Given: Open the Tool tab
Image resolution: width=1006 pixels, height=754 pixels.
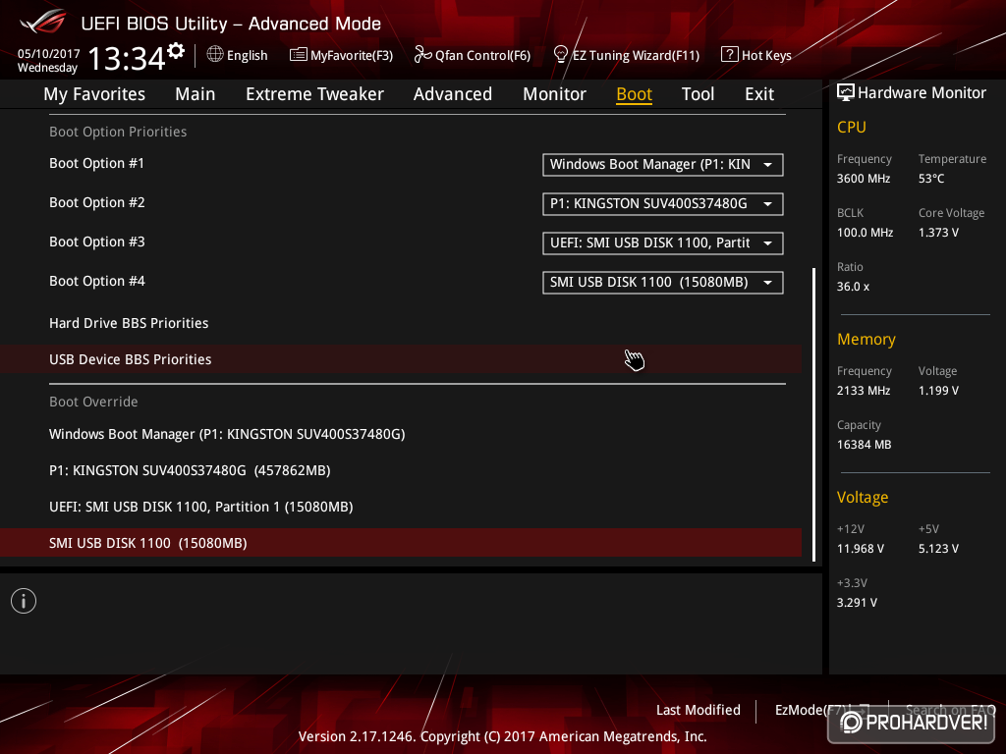Looking at the screenshot, I should pos(699,94).
